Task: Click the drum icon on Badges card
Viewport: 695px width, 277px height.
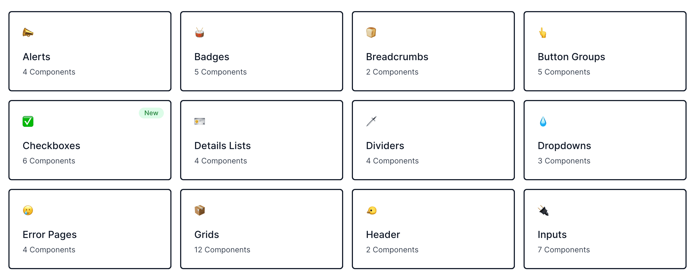Action: pos(199,33)
